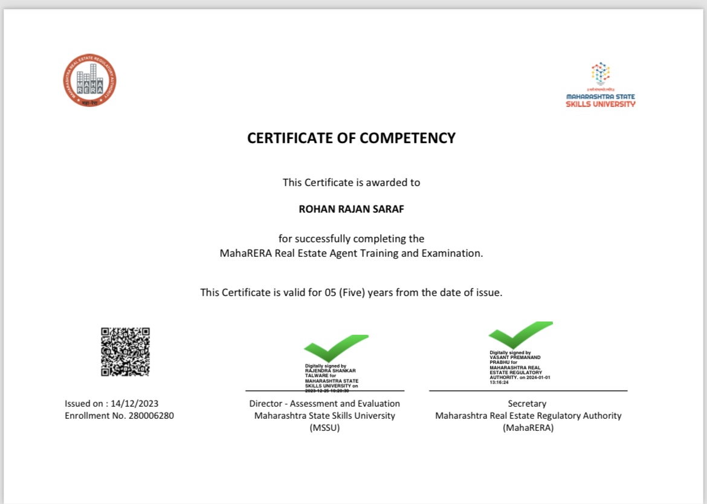Select the Real Estate Agent Training and Examination line
The width and height of the screenshot is (707, 504).
pos(351,253)
